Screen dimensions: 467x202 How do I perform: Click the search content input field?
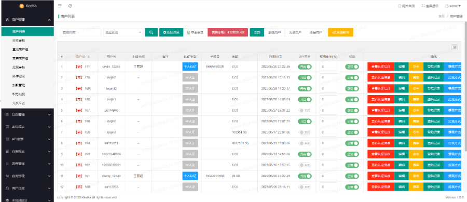(x=81, y=32)
